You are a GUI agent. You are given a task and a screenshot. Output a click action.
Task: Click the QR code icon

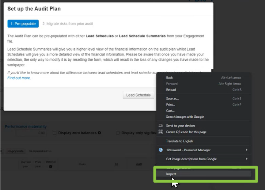click(x=161, y=132)
